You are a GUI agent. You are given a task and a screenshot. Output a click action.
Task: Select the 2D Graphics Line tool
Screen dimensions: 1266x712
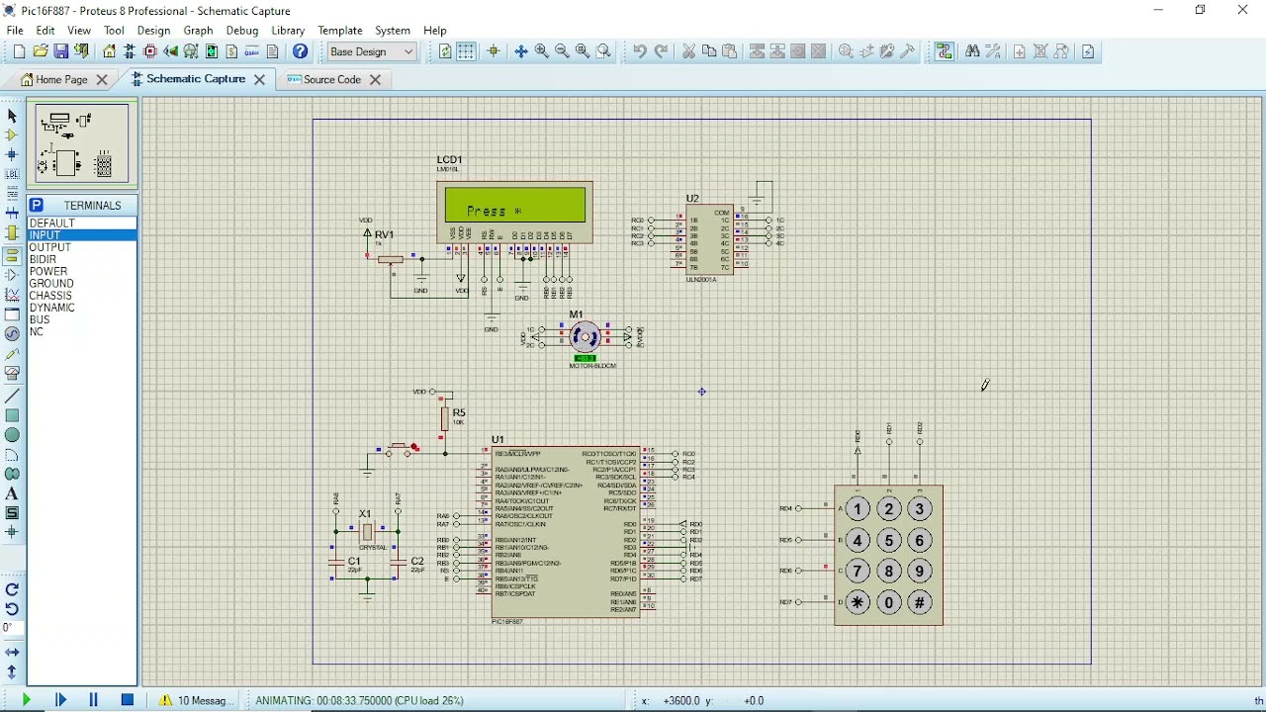click(12, 396)
